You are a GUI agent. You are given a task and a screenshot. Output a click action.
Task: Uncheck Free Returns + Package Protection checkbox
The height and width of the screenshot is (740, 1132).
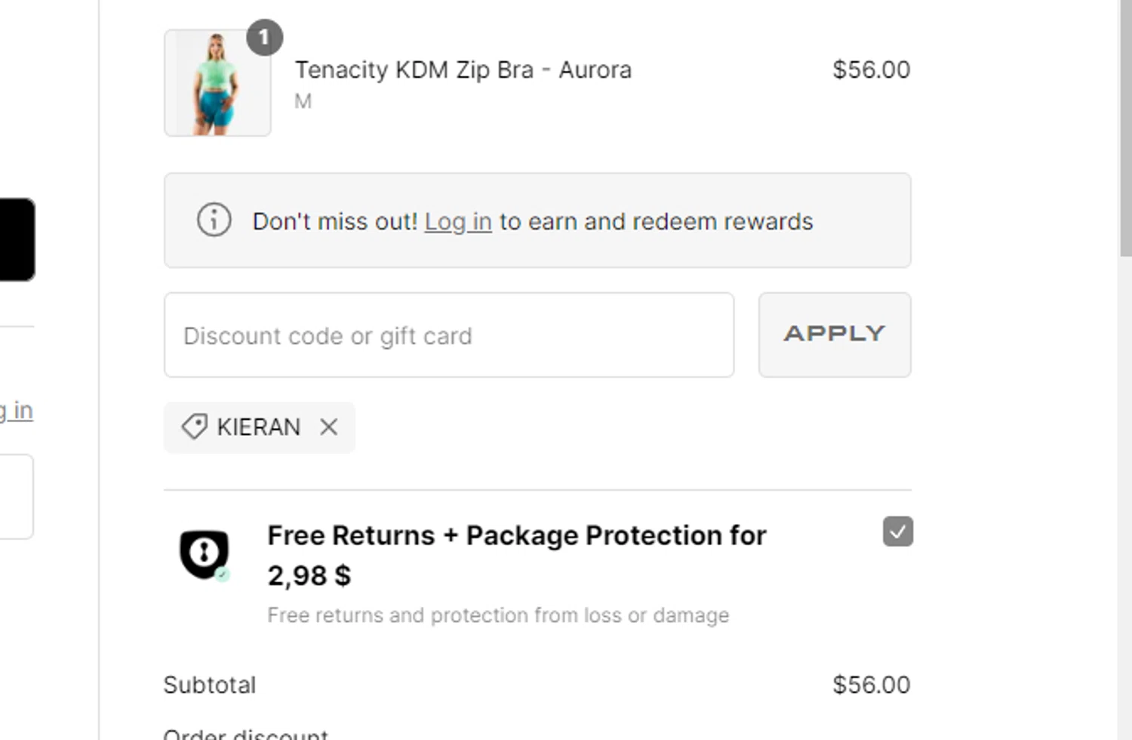pos(898,532)
